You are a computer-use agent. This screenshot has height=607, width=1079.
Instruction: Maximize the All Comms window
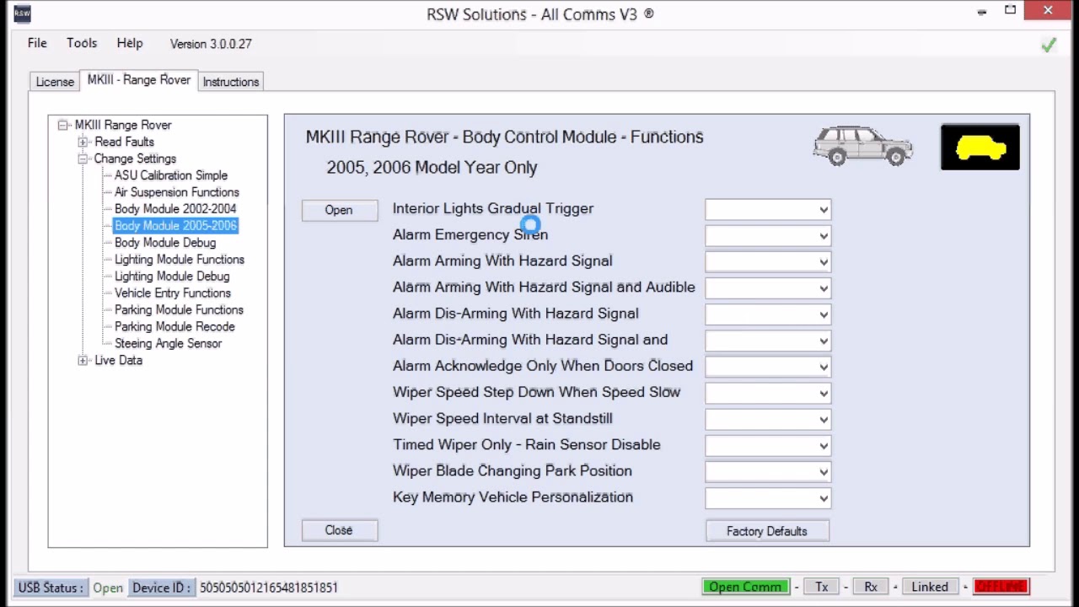coord(1011,11)
